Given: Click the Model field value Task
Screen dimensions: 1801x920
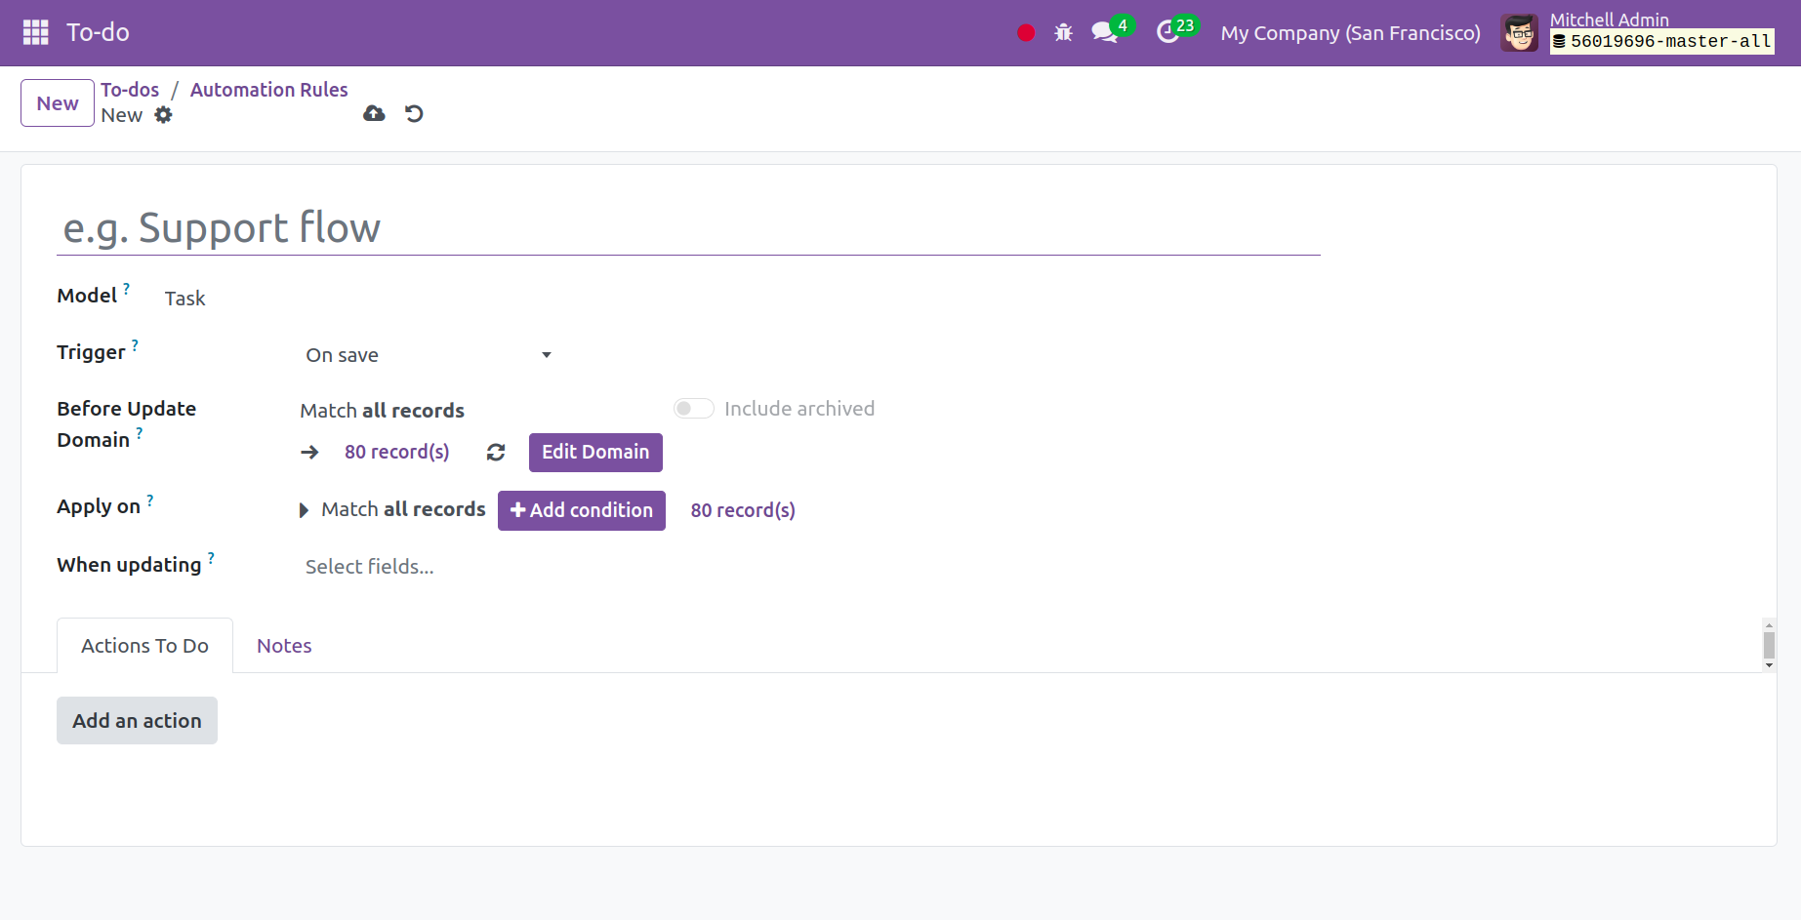Looking at the screenshot, I should tap(184, 299).
